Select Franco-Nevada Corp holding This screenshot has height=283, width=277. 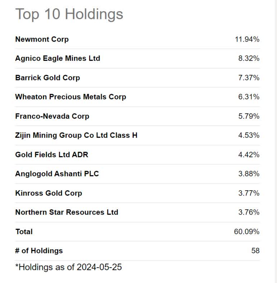52,116
